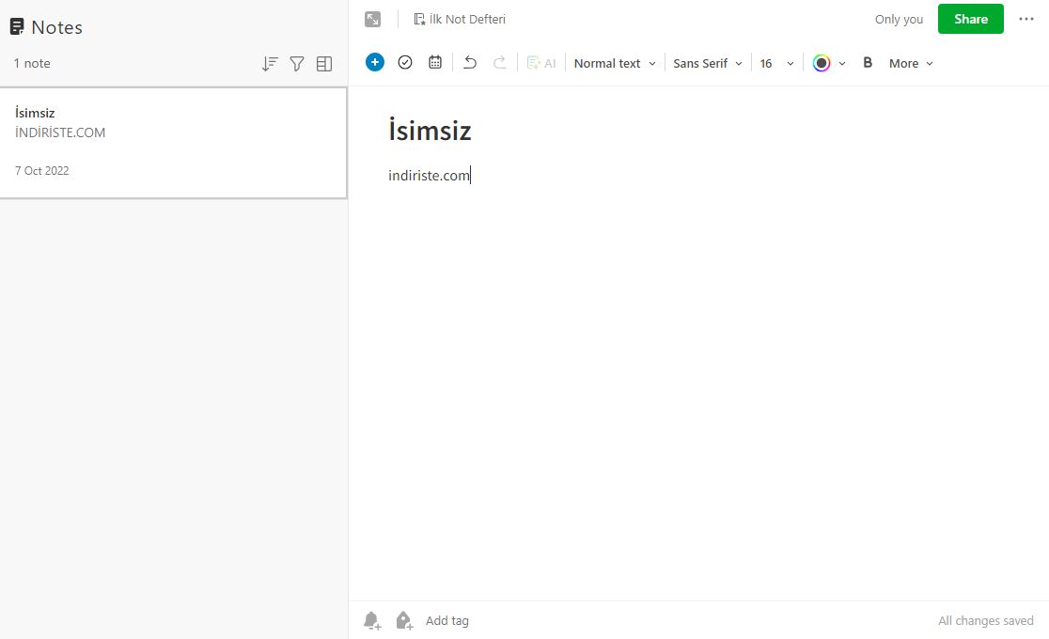The image size is (1049, 639).
Task: Click the 1 note count label
Action: pos(32,63)
